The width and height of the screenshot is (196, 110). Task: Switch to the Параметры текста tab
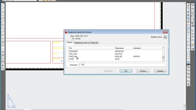82,43
